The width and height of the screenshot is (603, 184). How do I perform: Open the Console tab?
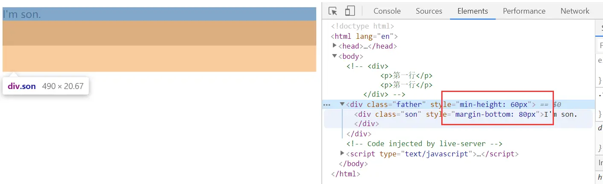pyautogui.click(x=387, y=11)
